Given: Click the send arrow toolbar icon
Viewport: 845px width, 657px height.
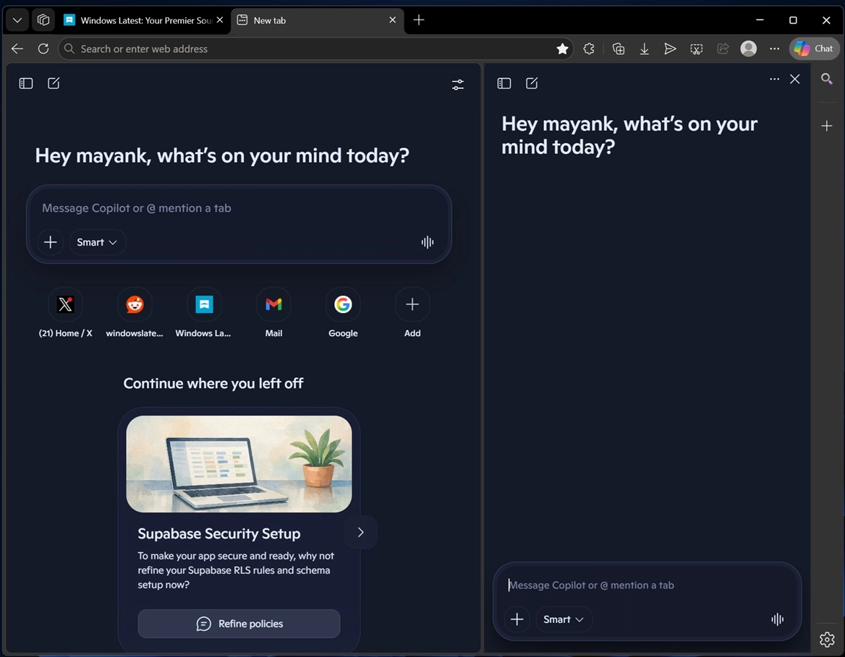Looking at the screenshot, I should [x=670, y=49].
